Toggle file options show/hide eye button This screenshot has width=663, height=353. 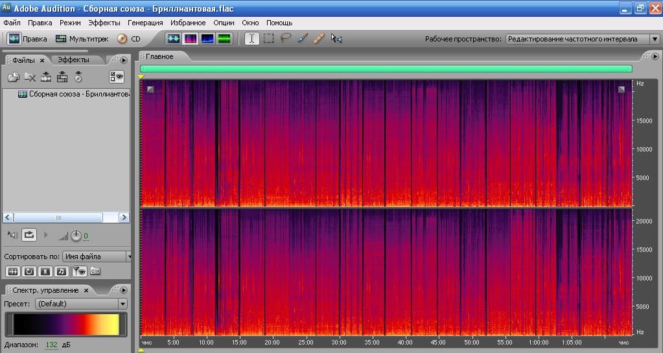[116, 76]
